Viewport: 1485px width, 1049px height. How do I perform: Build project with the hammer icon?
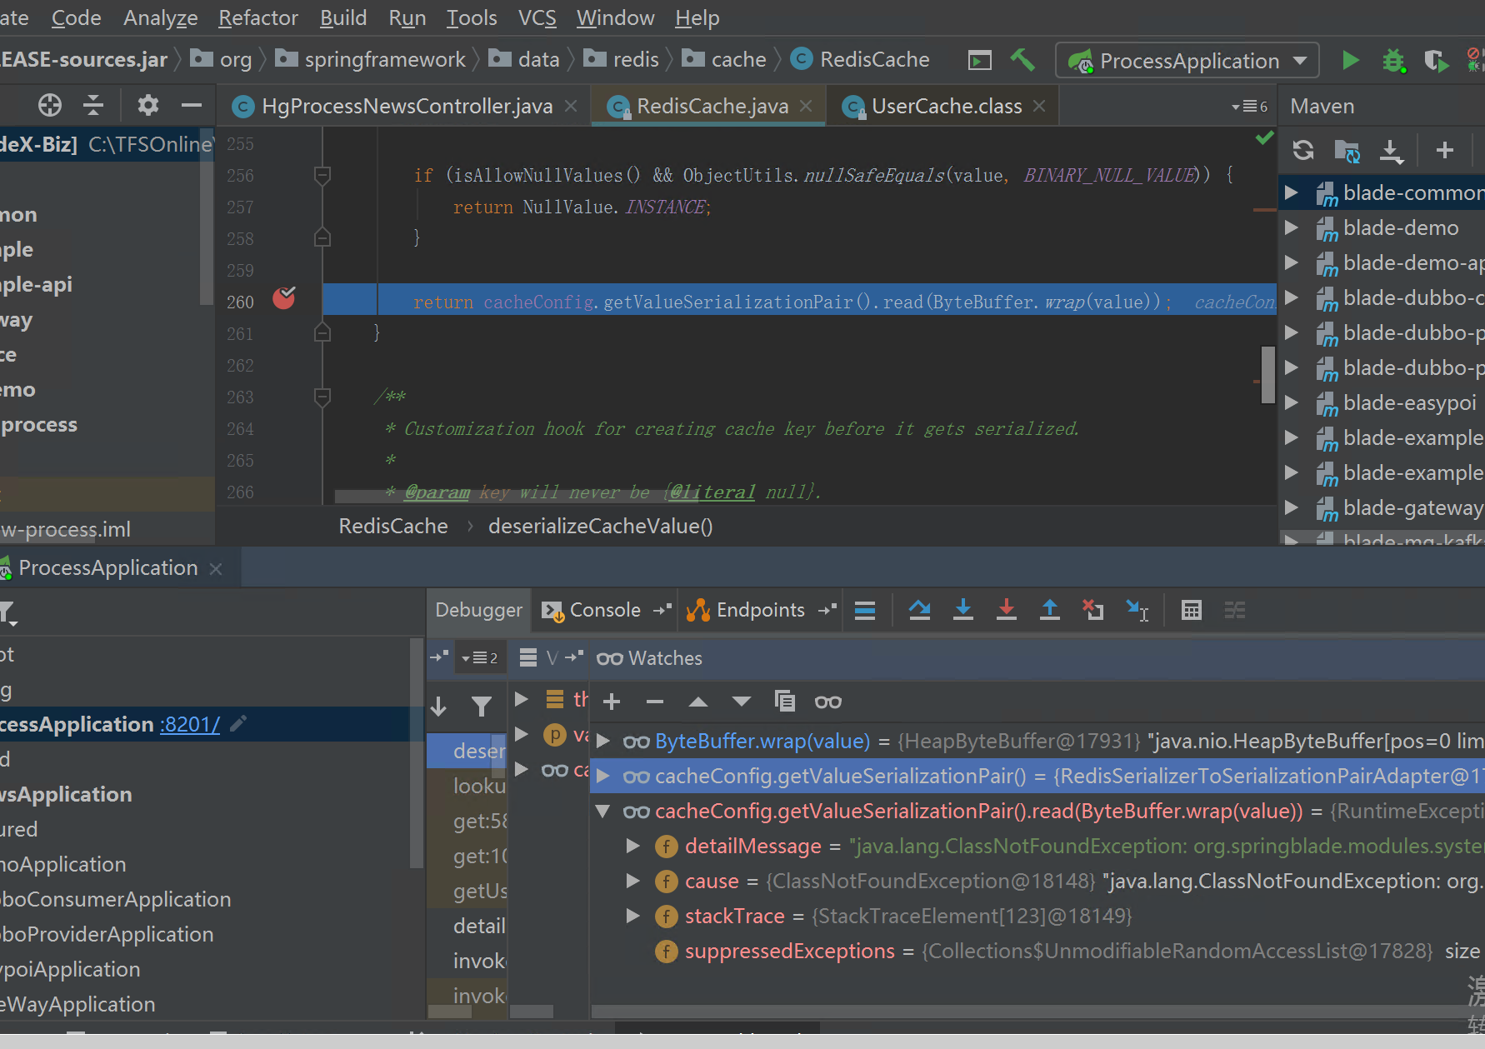coord(1022,60)
